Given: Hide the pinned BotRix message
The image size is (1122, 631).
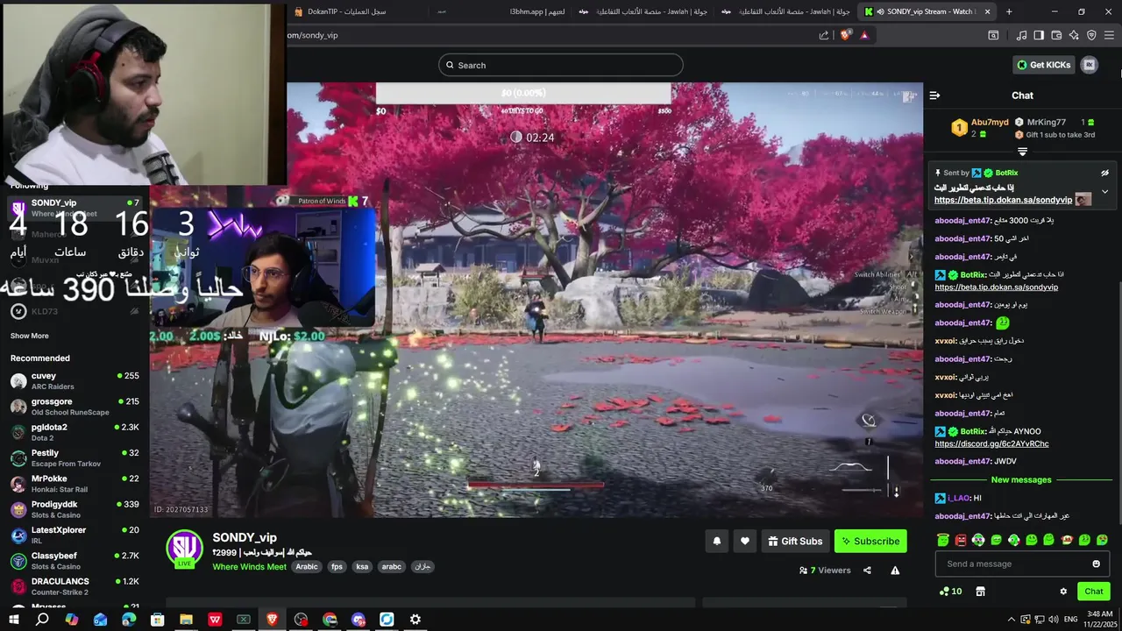Looking at the screenshot, I should click(1104, 173).
